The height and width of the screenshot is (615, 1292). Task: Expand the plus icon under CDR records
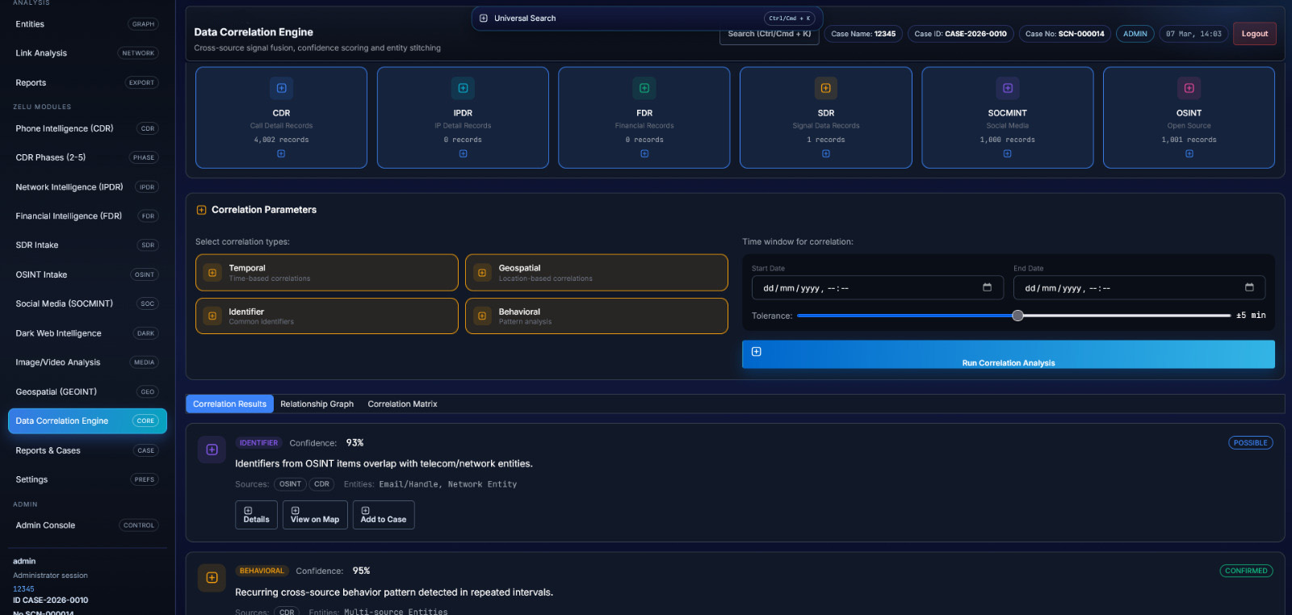(x=281, y=154)
